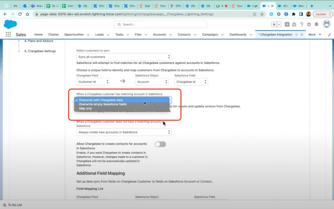The width and height of the screenshot is (334, 209).
Task: Click the browser share icon
Action: [254, 14]
